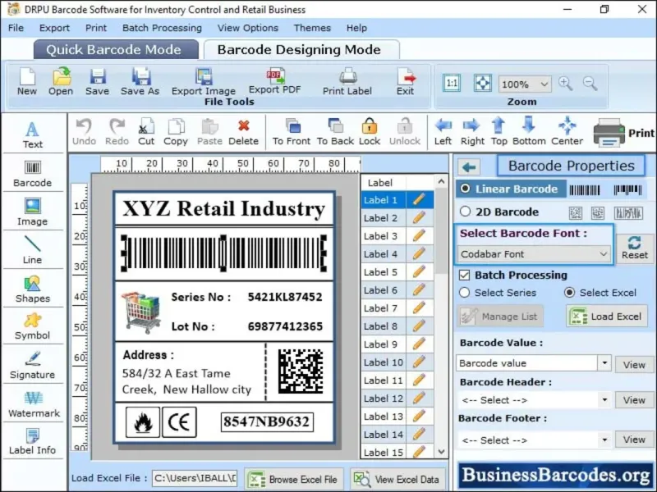
Task: Click the edit pencil for Label 3
Action: [x=419, y=236]
